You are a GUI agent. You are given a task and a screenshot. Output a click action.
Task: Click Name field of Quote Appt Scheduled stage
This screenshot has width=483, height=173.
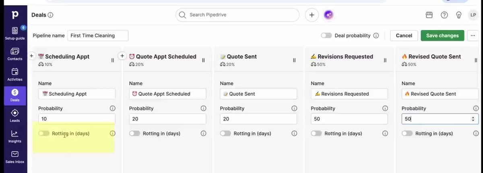pos(167,94)
